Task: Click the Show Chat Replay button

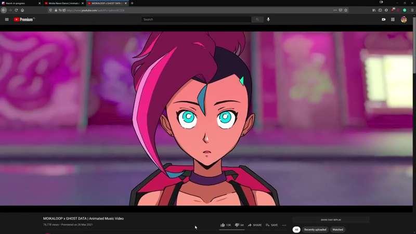Action: click(331, 219)
